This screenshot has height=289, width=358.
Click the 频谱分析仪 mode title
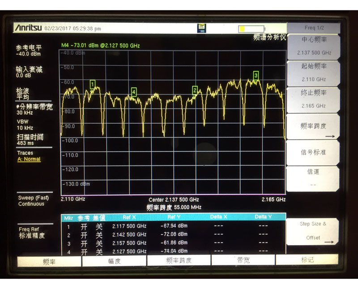[x=269, y=37]
